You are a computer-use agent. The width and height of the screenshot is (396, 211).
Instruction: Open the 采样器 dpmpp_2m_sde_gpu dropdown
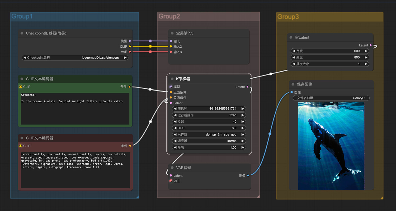pos(209,134)
